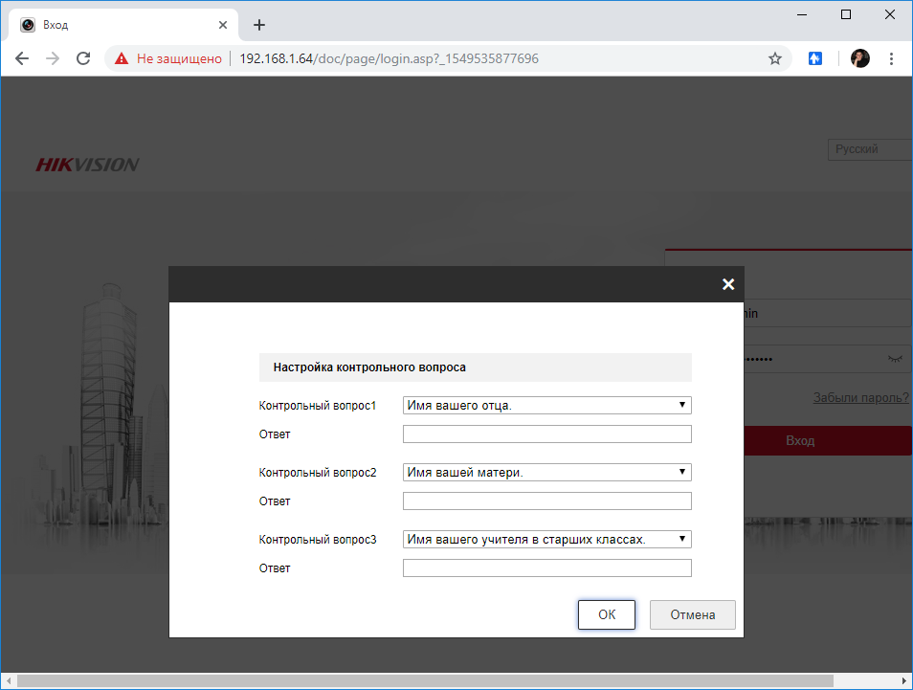Click the browser back arrow

coord(21,58)
